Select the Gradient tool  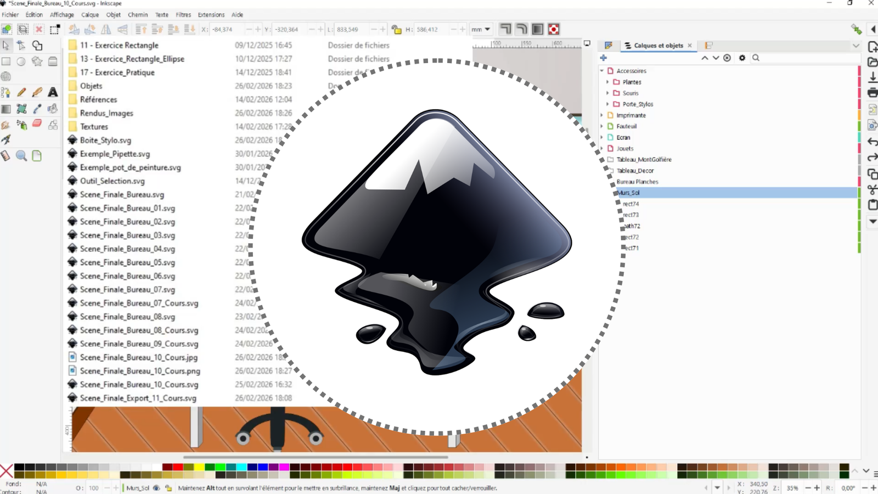pos(7,108)
